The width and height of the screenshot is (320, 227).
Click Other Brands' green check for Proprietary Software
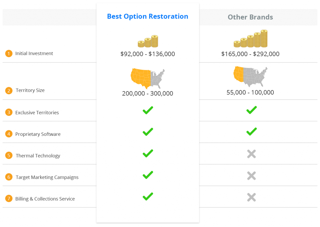pyautogui.click(x=252, y=131)
